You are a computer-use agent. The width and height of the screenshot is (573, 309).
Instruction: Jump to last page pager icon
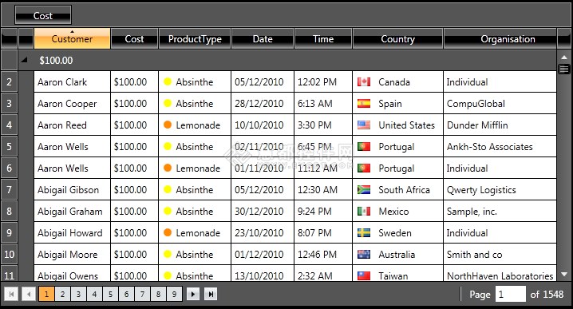pyautogui.click(x=211, y=294)
